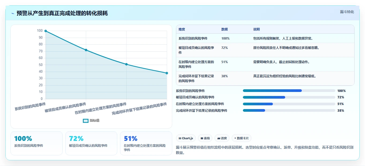Click progress label 在时限内建立处理方案的风险事件
Viewport: 365px width, 166px height.
[x=200, y=104]
